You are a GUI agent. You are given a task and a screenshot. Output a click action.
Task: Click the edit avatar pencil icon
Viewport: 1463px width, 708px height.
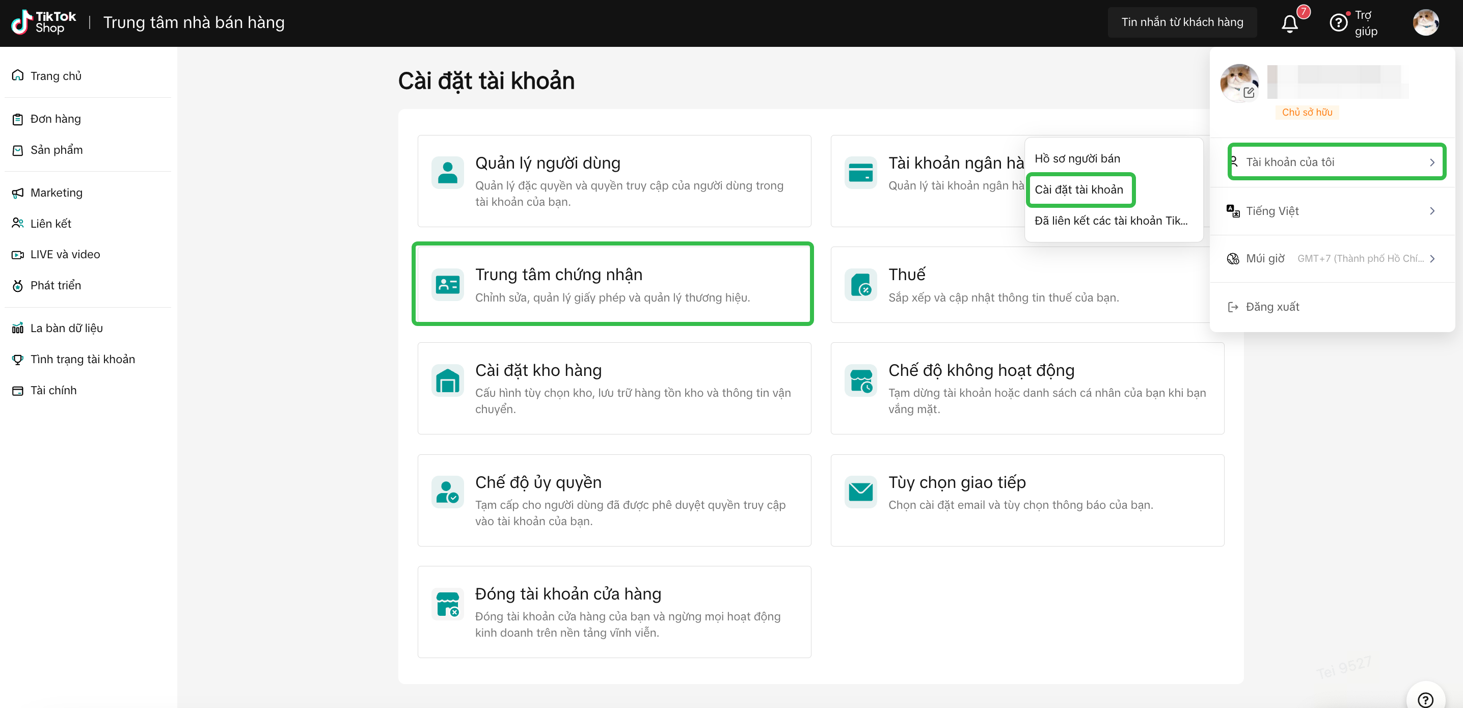coord(1249,93)
